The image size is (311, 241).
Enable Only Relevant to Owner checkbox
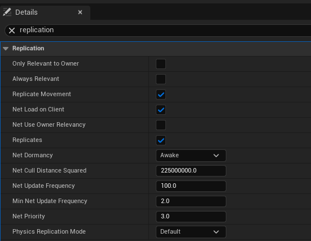tap(161, 64)
